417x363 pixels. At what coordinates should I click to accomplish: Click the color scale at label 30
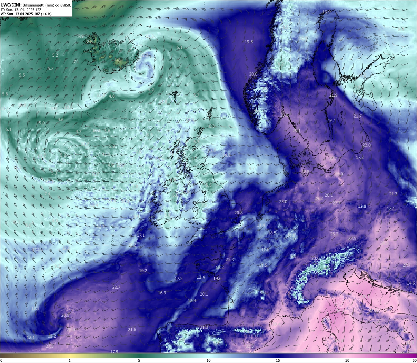(x=347, y=360)
